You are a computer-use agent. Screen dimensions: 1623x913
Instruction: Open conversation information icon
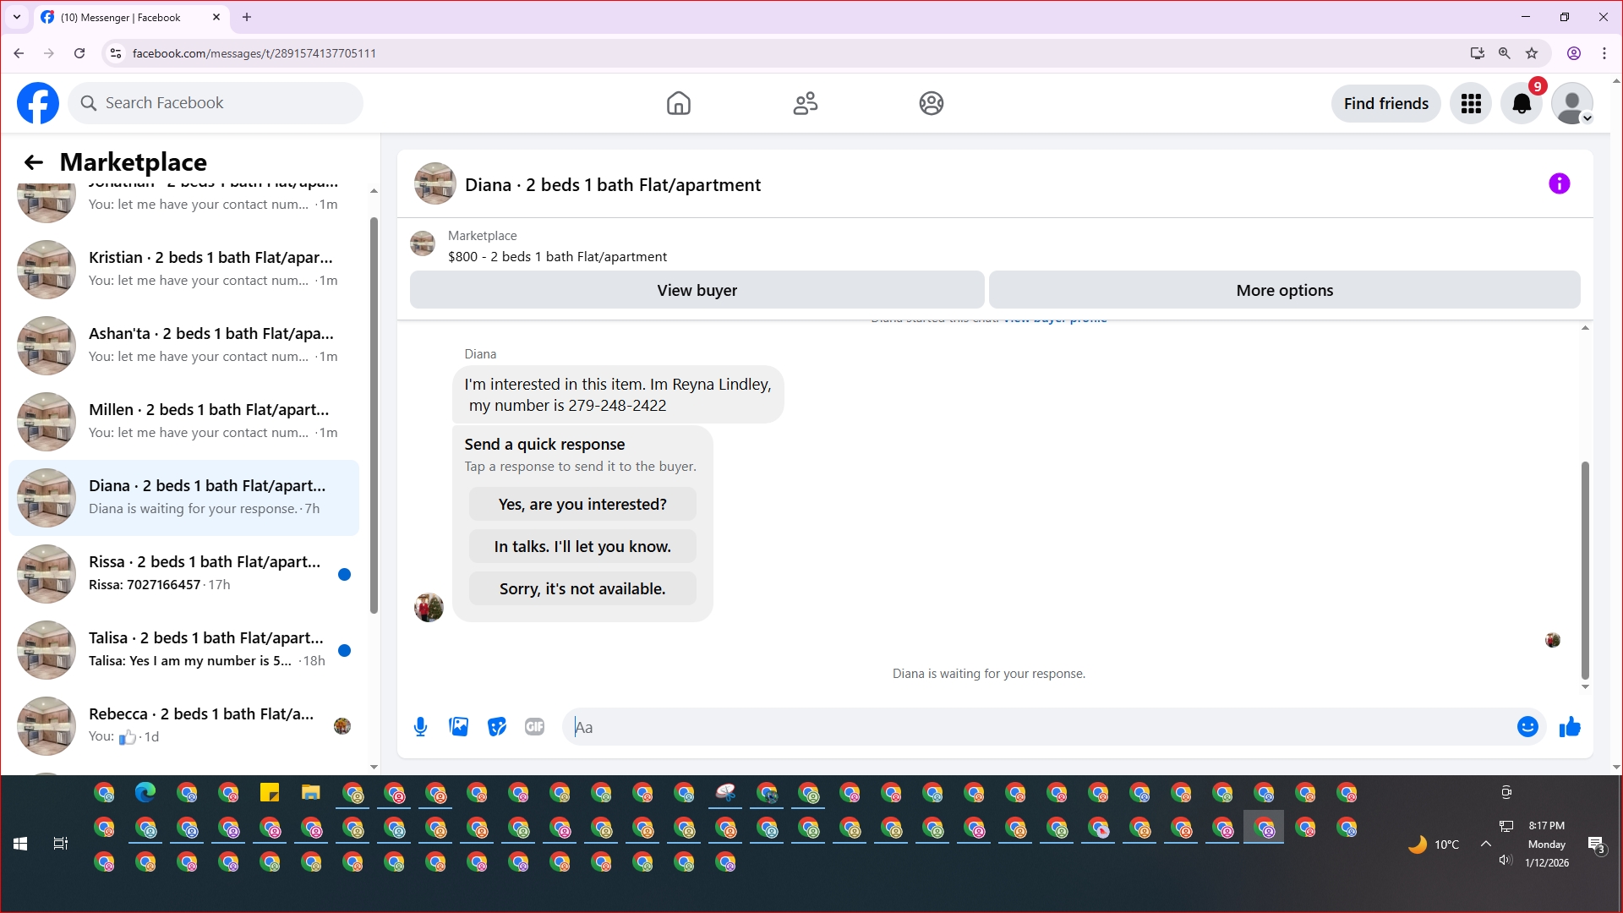[1559, 184]
